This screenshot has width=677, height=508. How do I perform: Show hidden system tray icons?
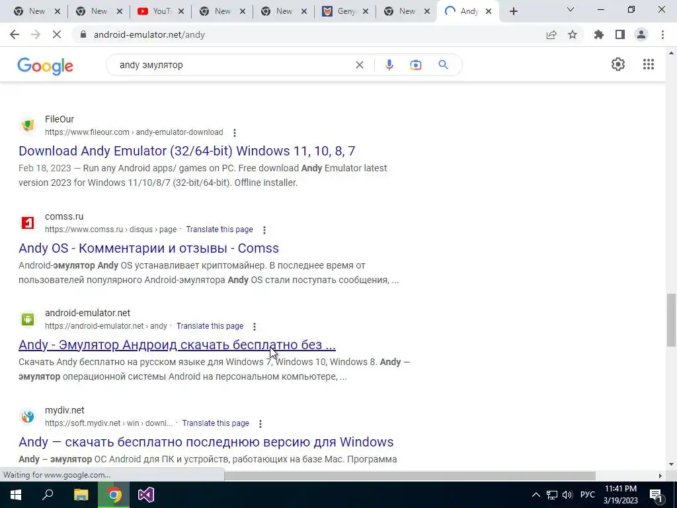coord(536,495)
